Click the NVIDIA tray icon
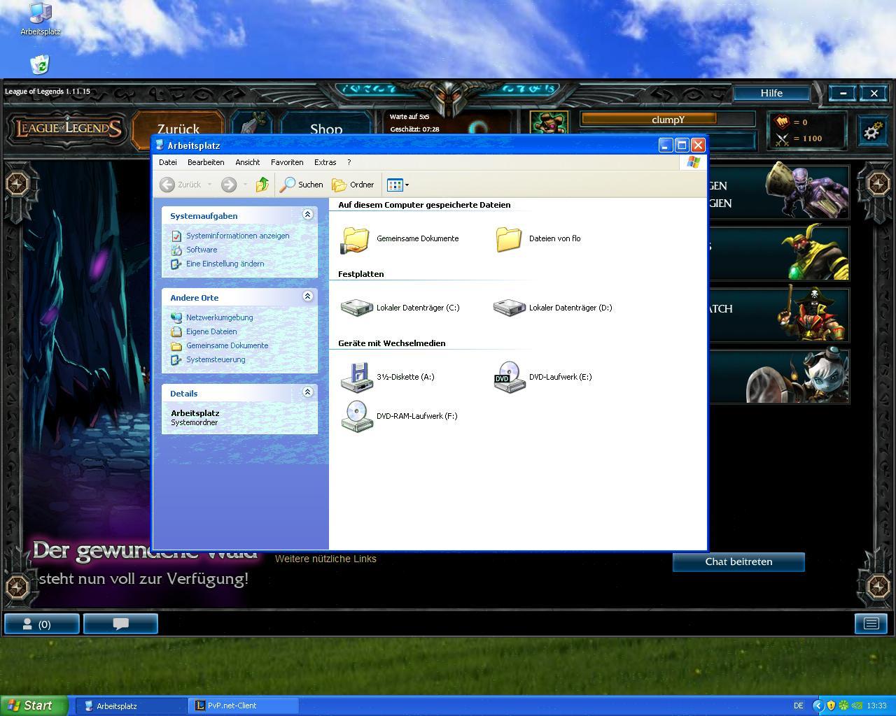 [x=856, y=706]
